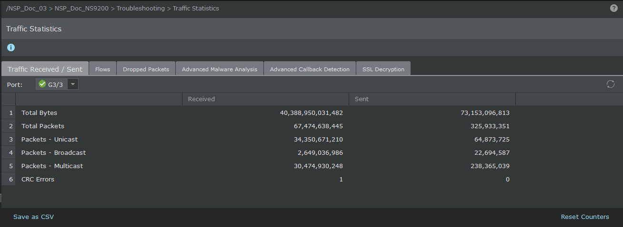Click received value 30,474,930,248
The width and height of the screenshot is (623, 227).
pyautogui.click(x=319, y=166)
